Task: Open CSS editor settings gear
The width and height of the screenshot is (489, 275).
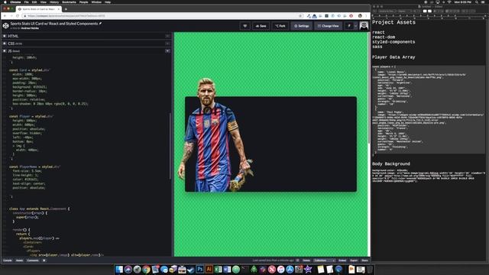Action: pos(5,44)
